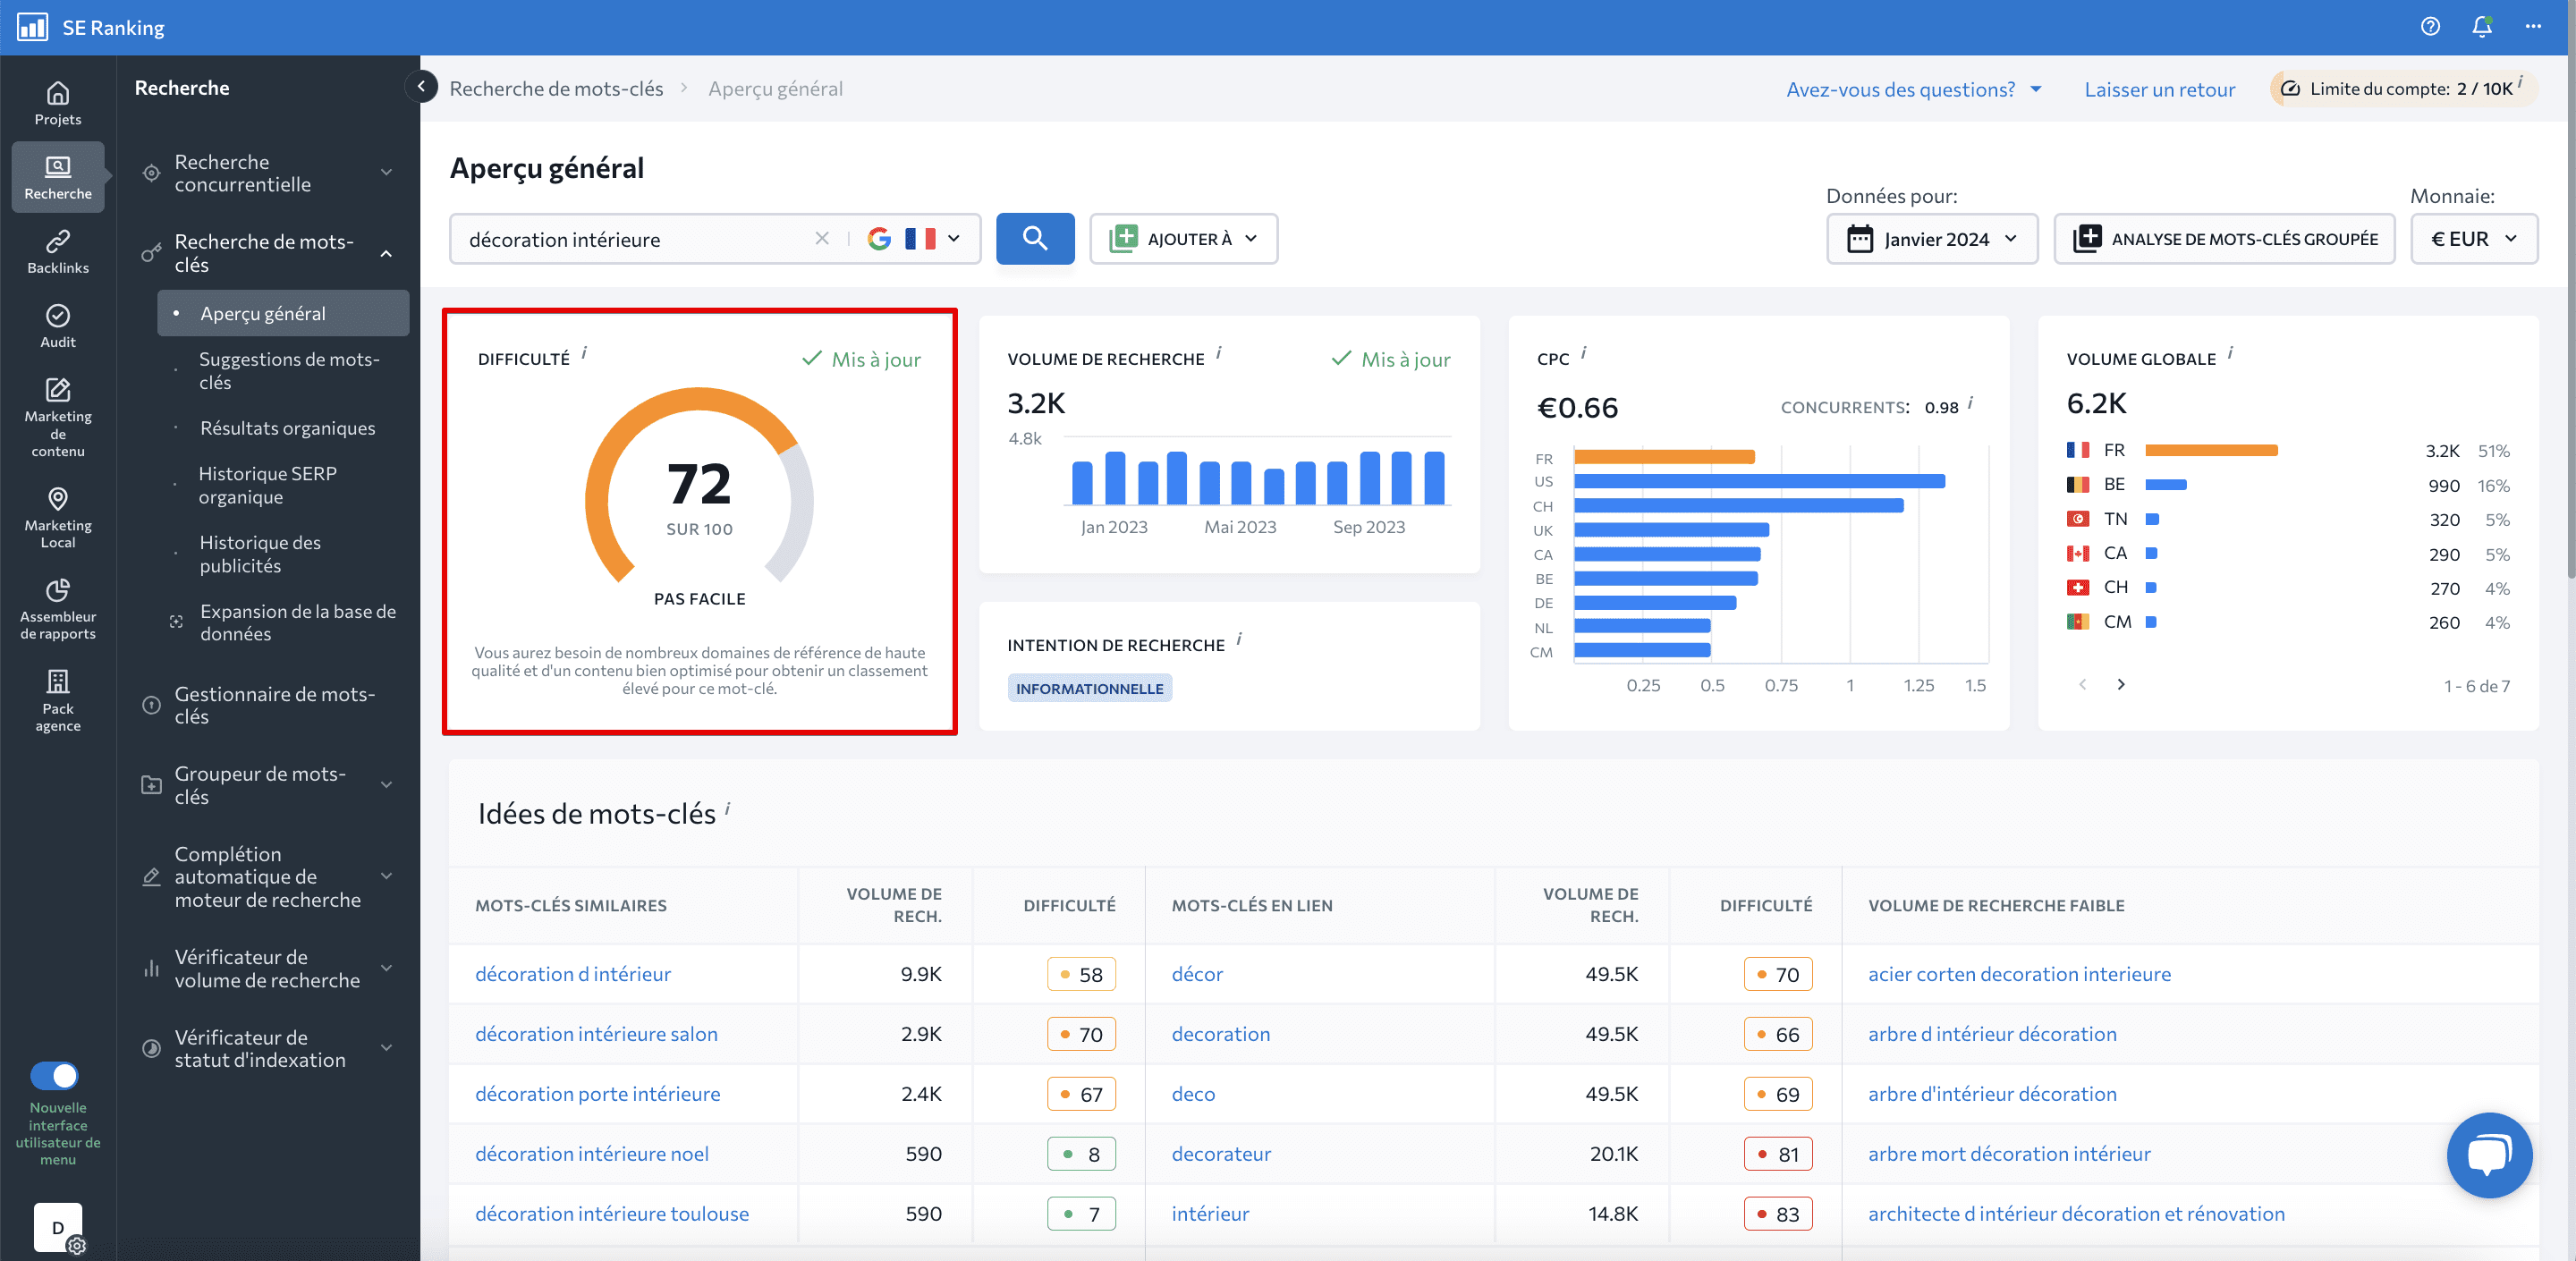The height and width of the screenshot is (1261, 2576).
Task: Open the three-dot more menu
Action: tap(2533, 27)
